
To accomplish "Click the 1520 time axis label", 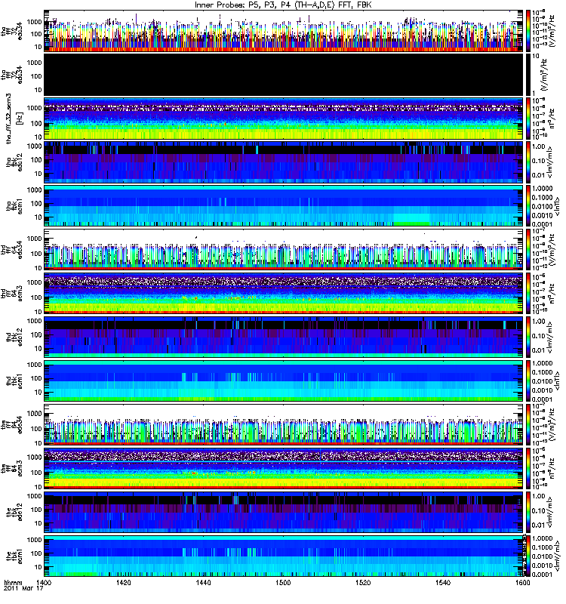I will click(363, 583).
